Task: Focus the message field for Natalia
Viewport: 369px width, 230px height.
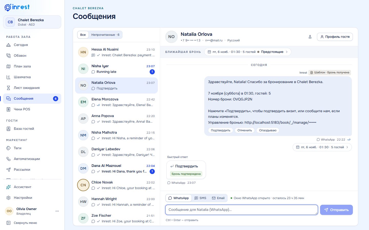Action: tap(242, 210)
